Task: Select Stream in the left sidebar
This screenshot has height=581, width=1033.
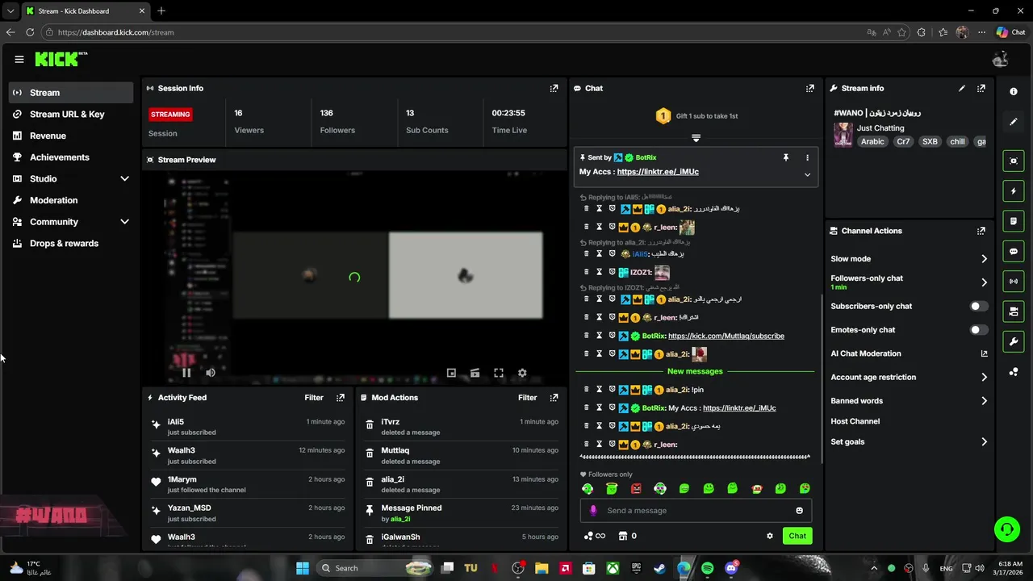Action: tap(71, 93)
